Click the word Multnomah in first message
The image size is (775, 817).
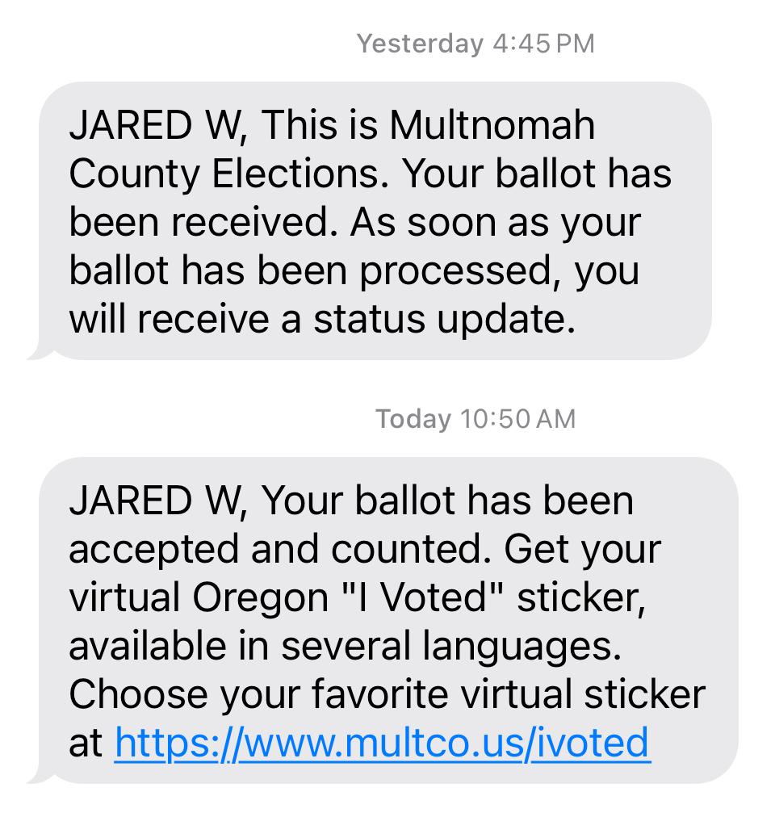click(x=492, y=125)
